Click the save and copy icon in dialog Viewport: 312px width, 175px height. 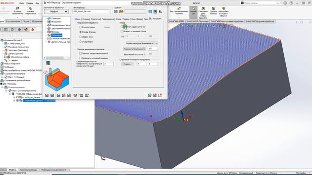[x=52, y=95]
